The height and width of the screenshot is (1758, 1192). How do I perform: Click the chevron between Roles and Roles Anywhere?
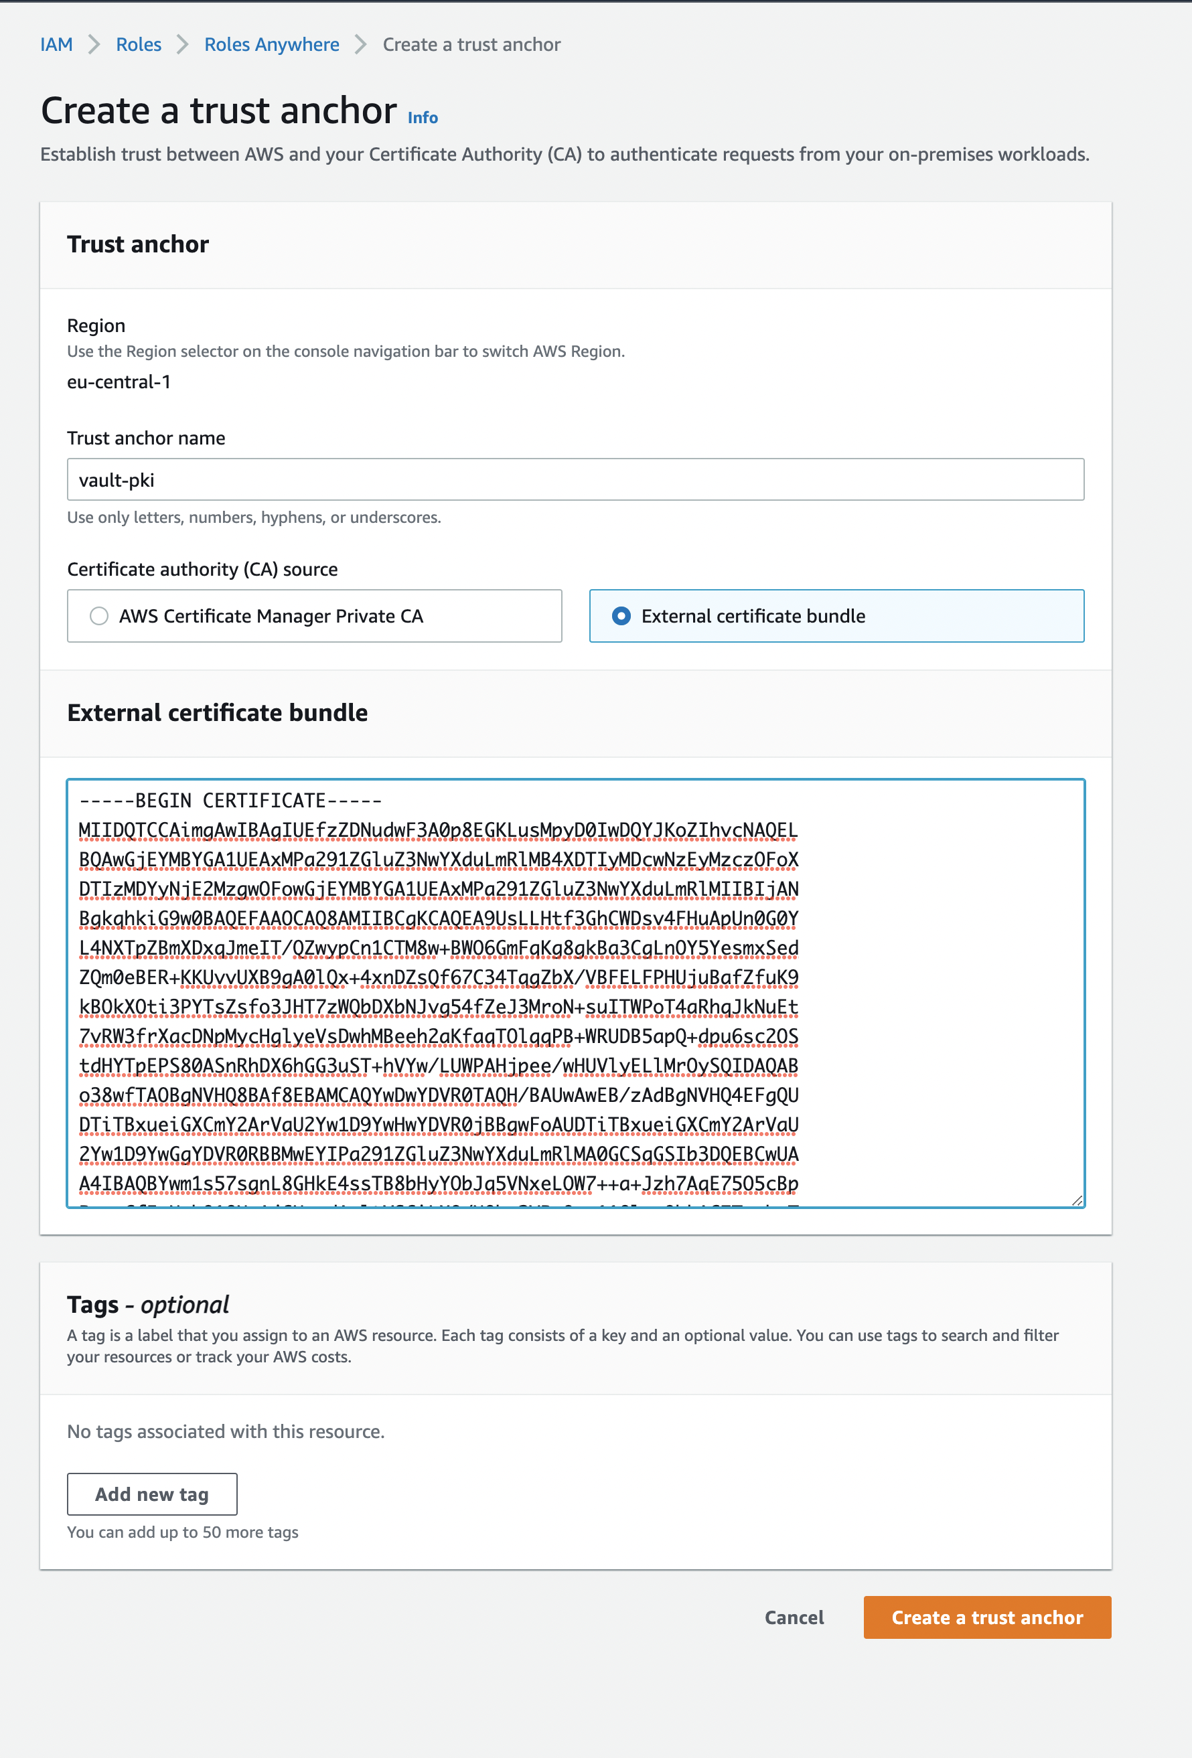(182, 45)
